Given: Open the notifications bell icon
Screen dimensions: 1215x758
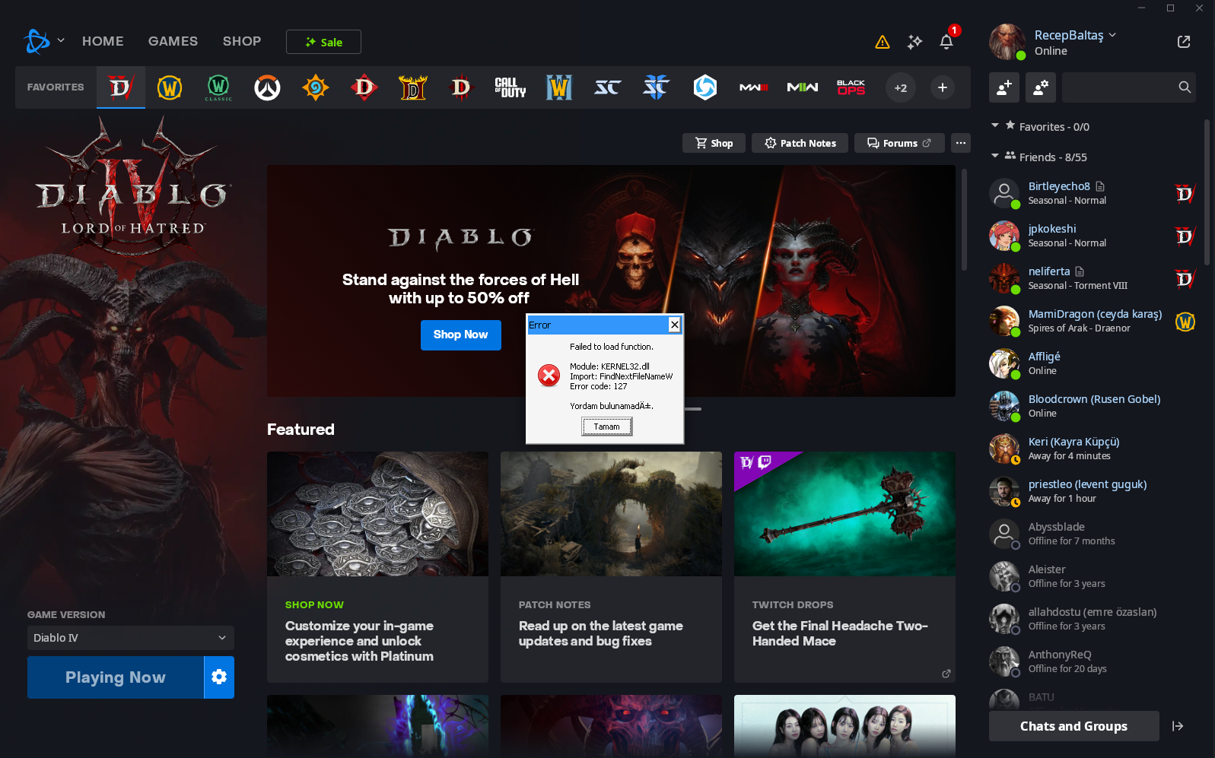Looking at the screenshot, I should pyautogui.click(x=946, y=42).
